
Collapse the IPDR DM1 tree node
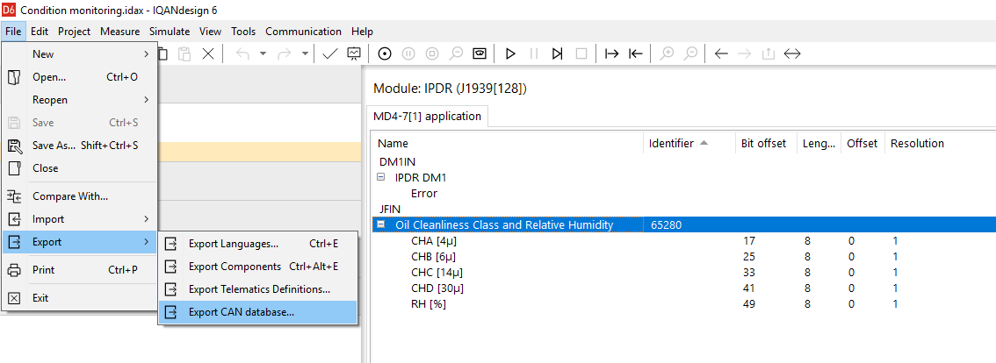click(381, 178)
